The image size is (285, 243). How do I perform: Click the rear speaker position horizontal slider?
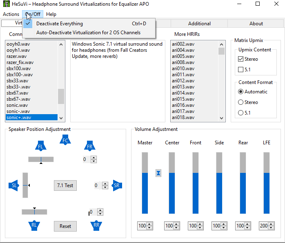pyautogui.click(x=34, y=212)
